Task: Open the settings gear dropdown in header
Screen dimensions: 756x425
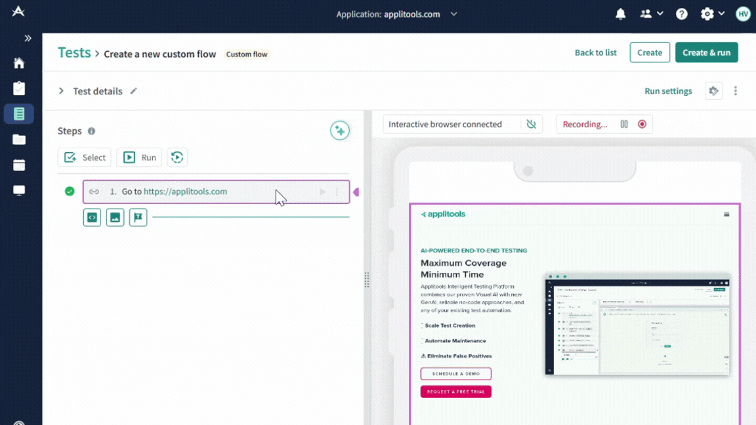Action: tap(711, 14)
